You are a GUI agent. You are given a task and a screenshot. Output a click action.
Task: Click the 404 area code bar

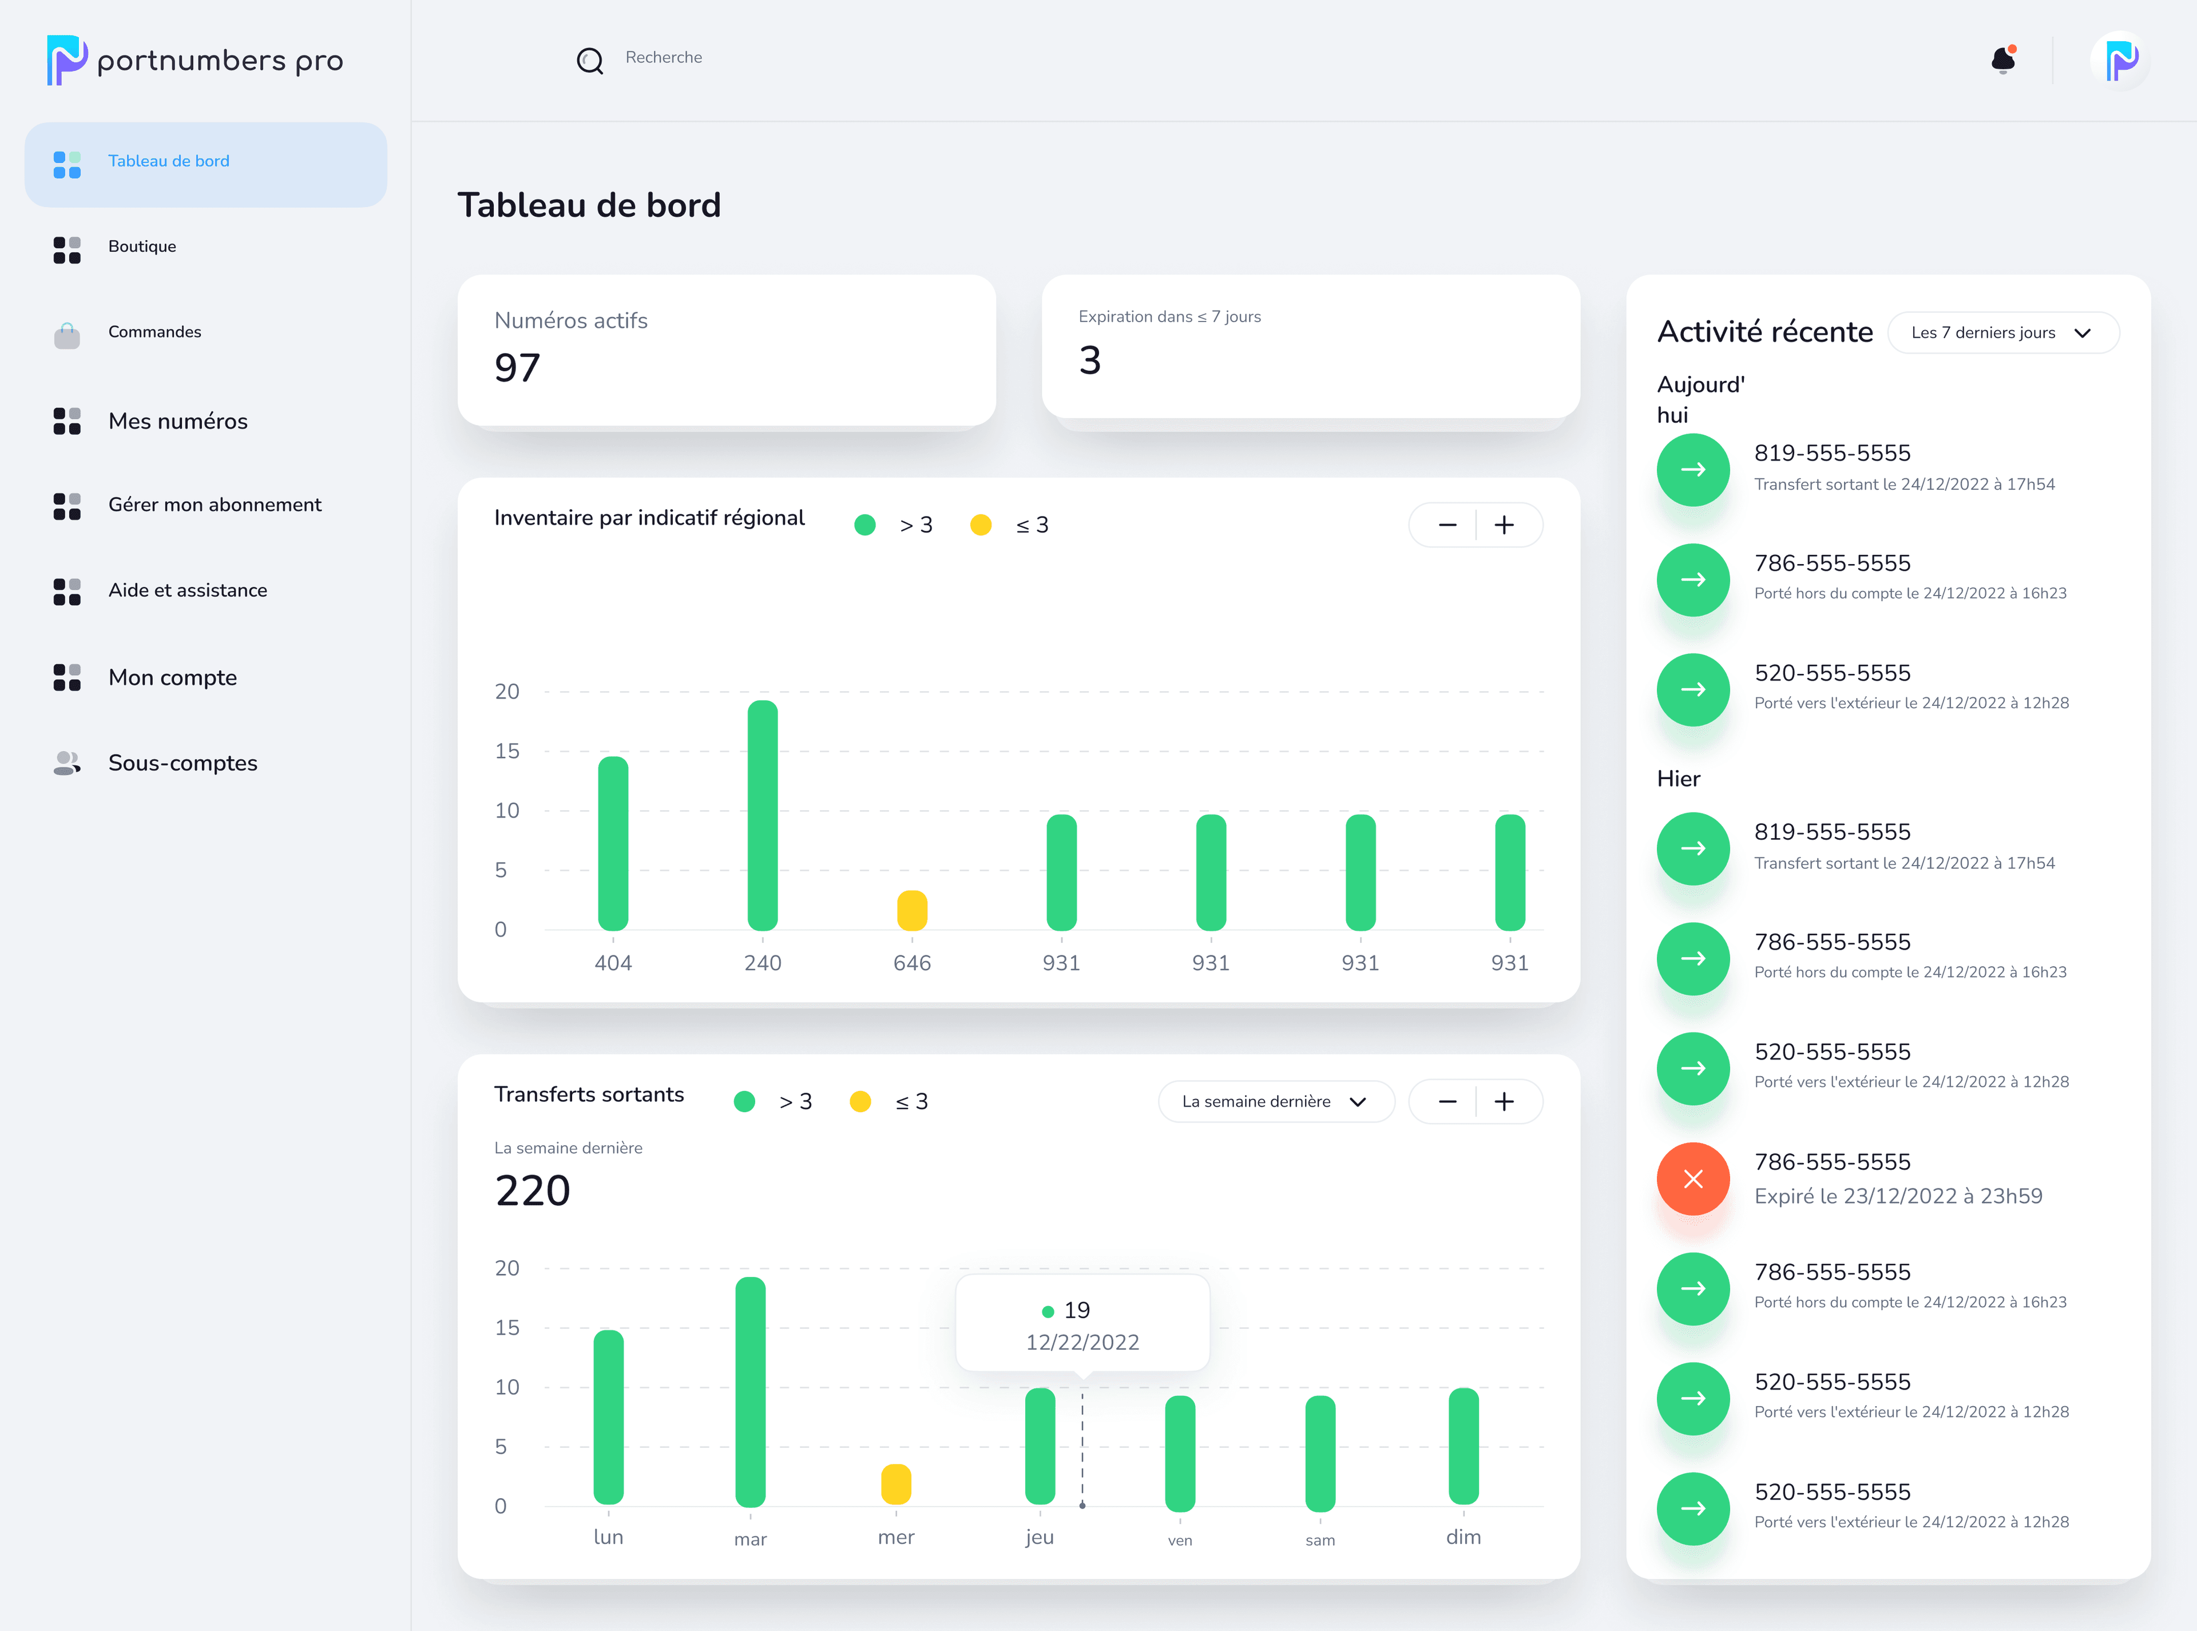point(613,843)
